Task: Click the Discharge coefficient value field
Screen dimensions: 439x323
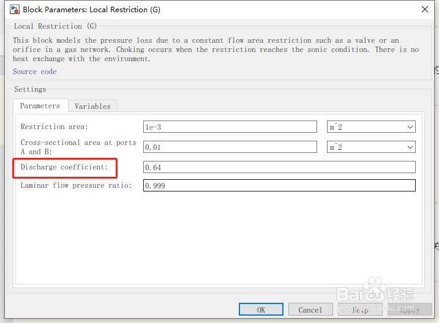Action: (x=279, y=167)
